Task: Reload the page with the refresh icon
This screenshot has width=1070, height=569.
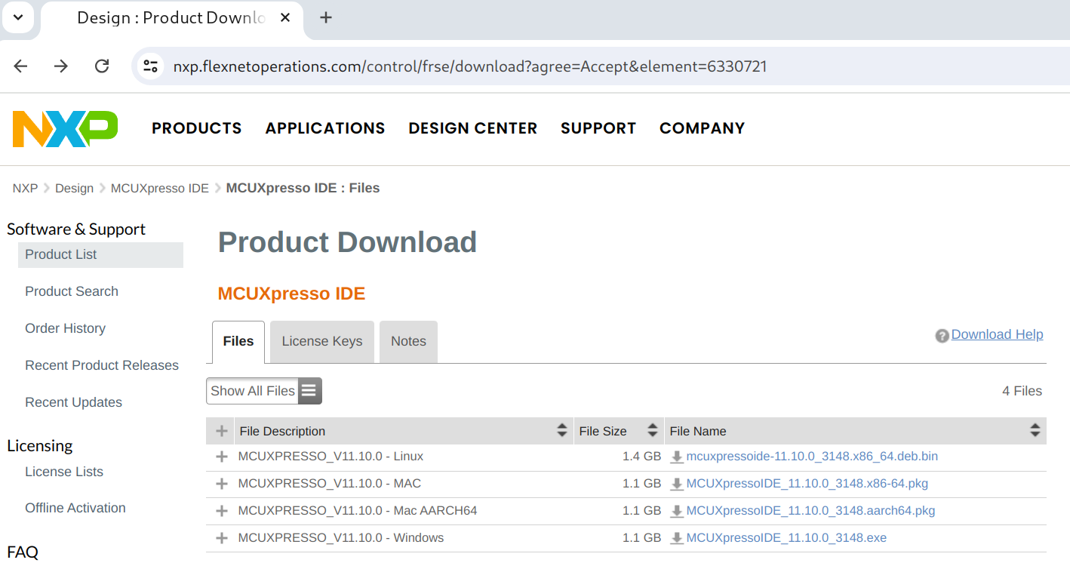Action: (x=102, y=66)
